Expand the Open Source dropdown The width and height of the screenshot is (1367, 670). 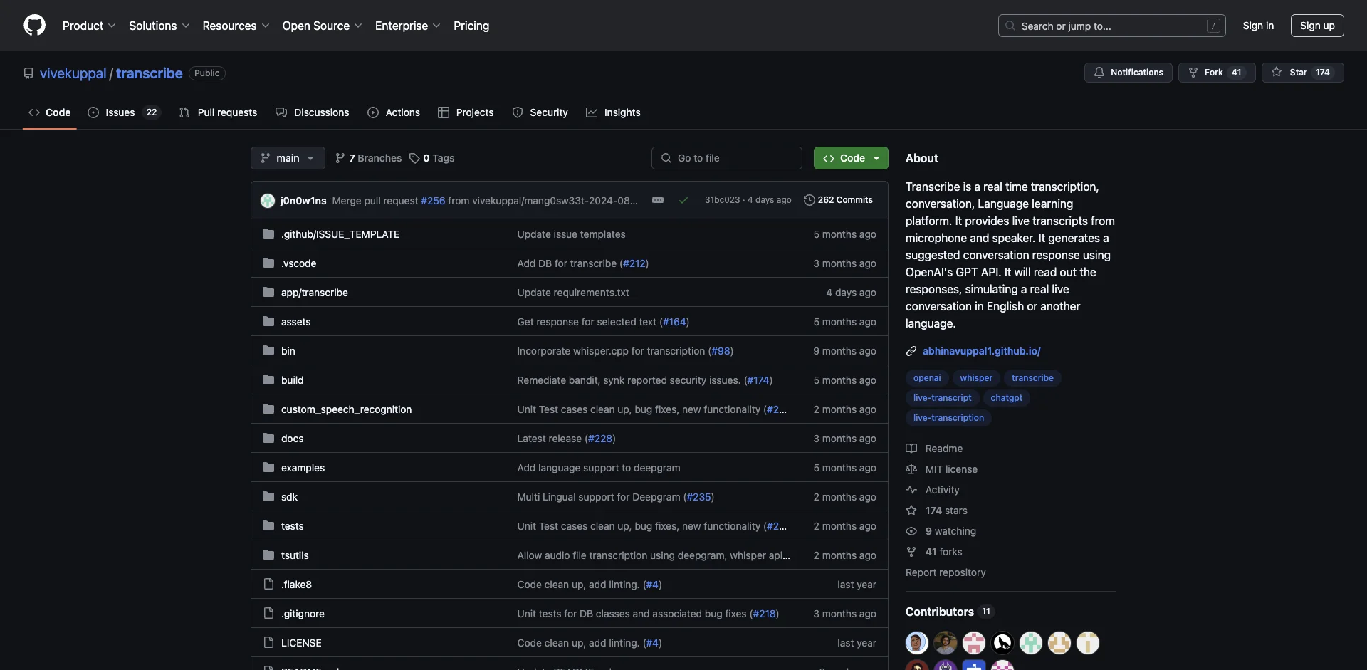322,26
